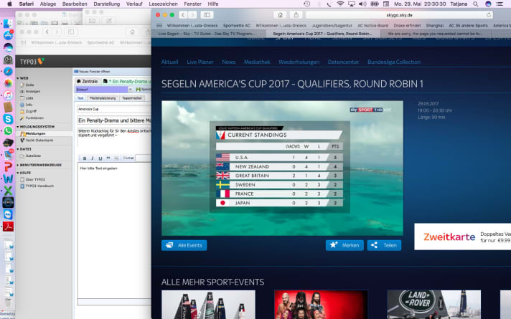Click the Merken button
Image resolution: width=511 pixels, height=319 pixels.
tap(344, 245)
